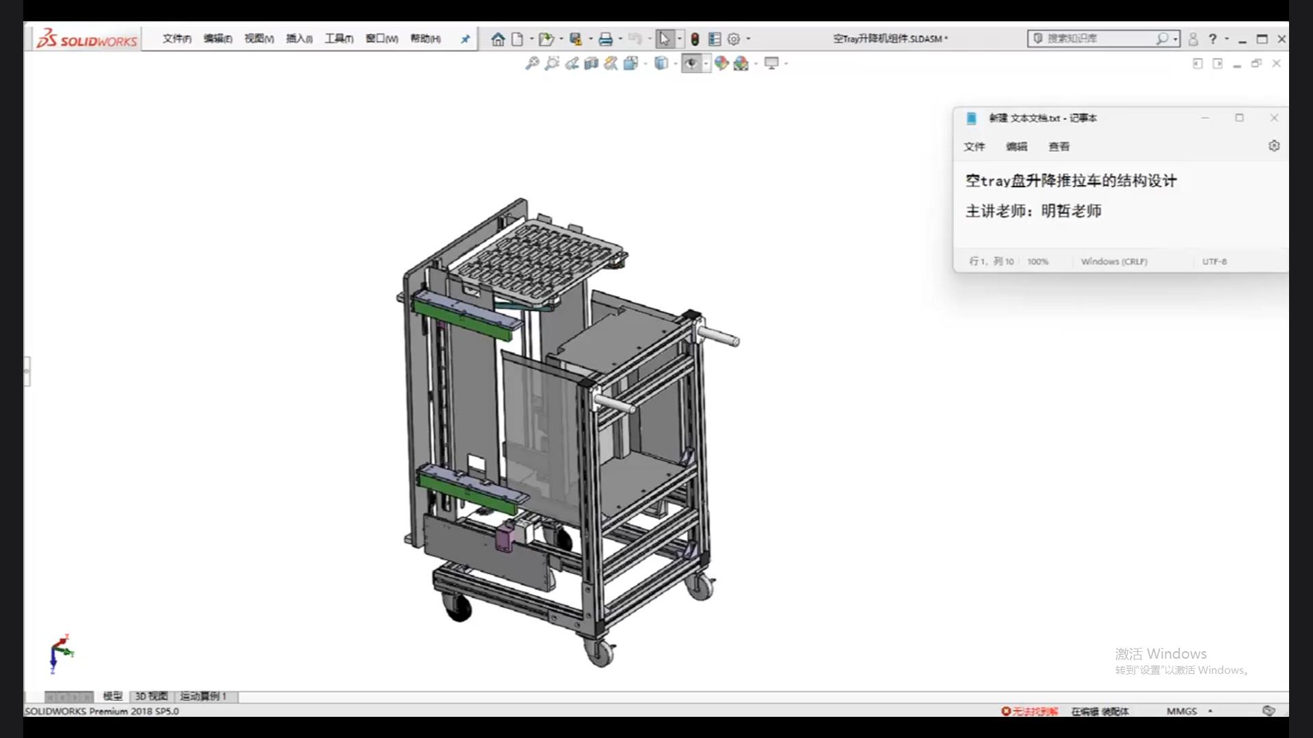
Task: Switch to the 3D 视图 tab
Action: (151, 696)
